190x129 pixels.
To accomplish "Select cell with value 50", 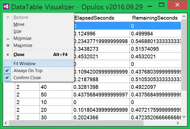I will click(56, 94).
